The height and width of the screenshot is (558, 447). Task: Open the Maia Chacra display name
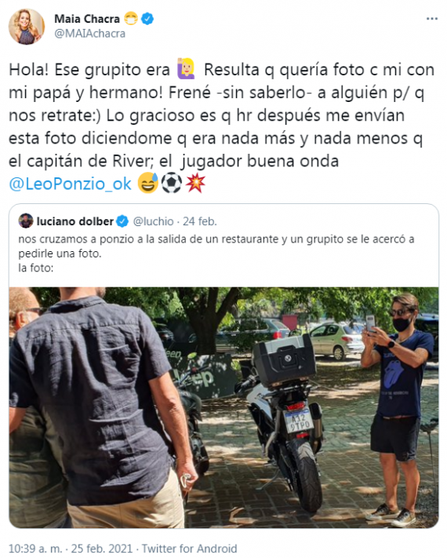pos(87,19)
